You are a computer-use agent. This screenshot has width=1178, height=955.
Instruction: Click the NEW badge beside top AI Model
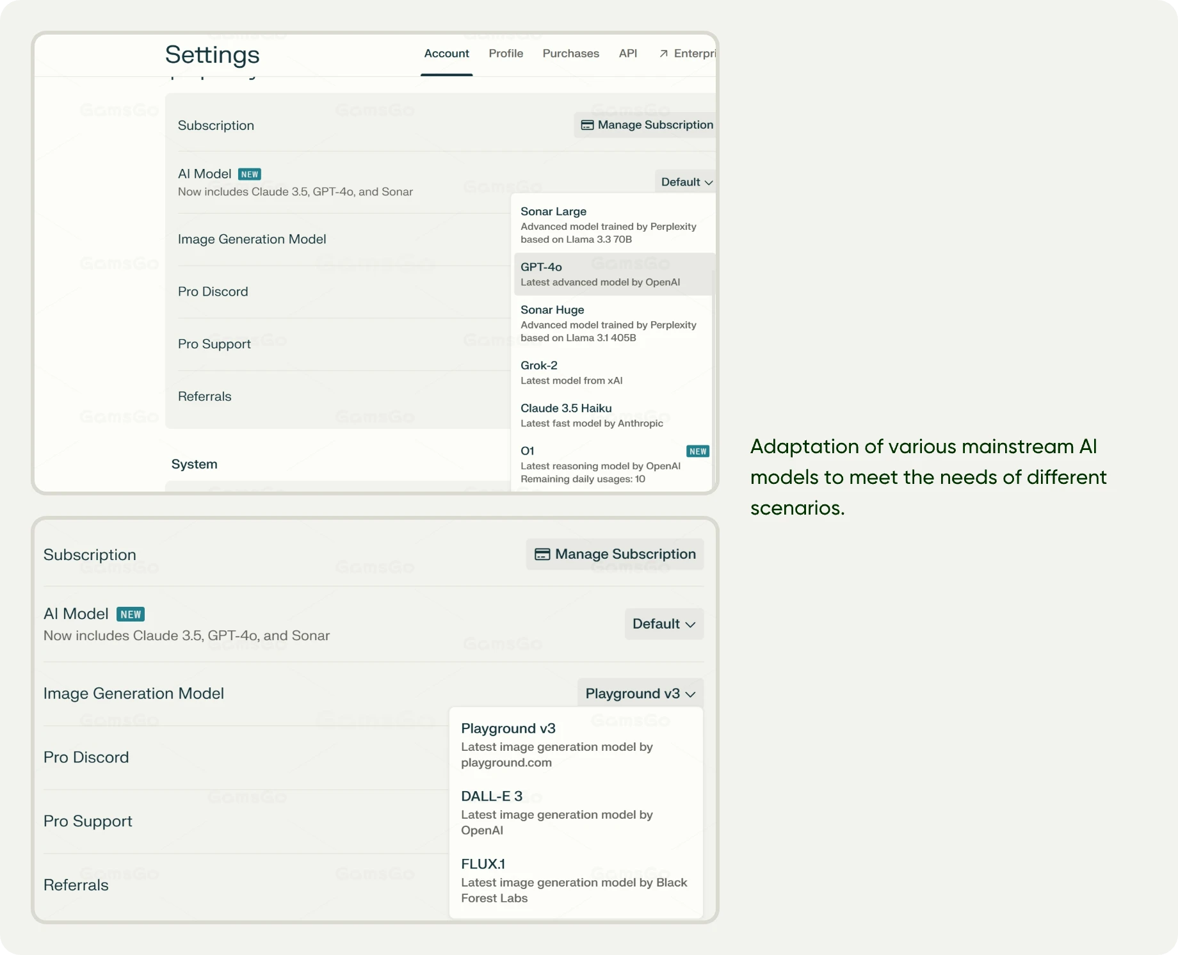[x=249, y=174]
